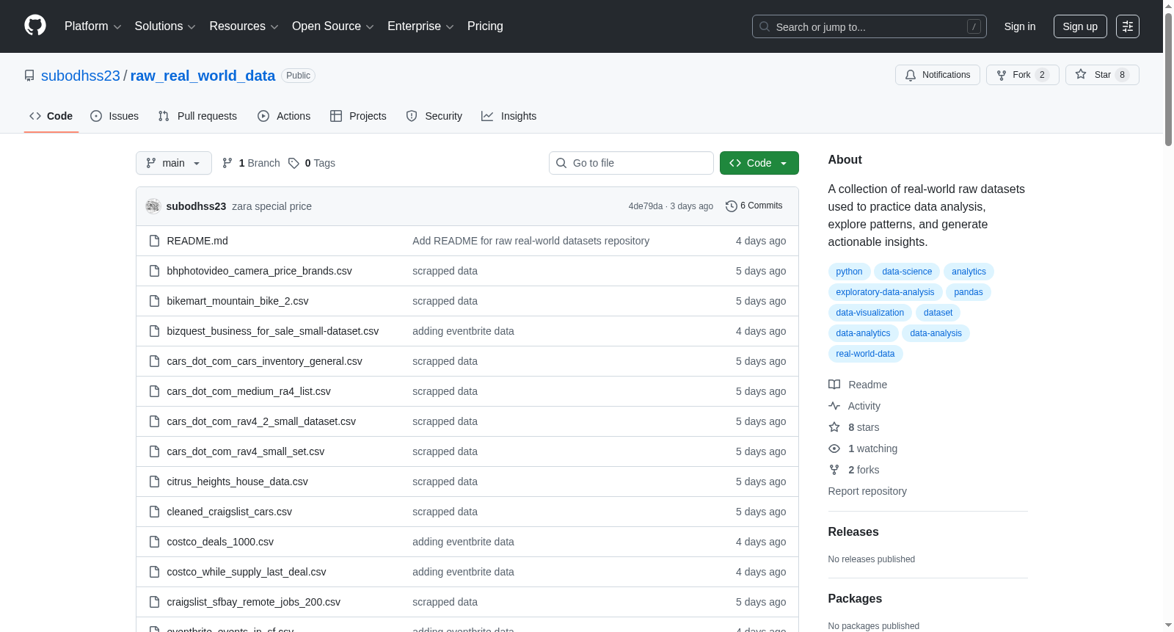
Task: Click file icon for costco_deals_1000.csv
Action: (x=154, y=542)
